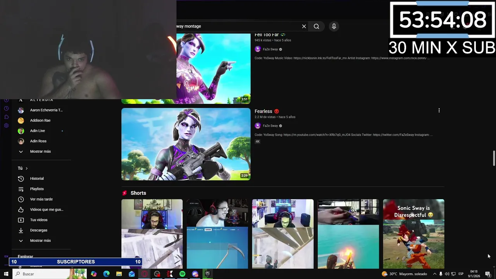Clear the YouTube search box text

click(304, 26)
